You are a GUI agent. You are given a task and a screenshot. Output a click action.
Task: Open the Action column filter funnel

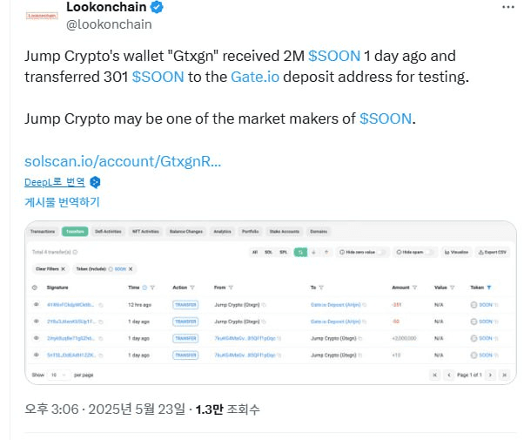click(192, 288)
